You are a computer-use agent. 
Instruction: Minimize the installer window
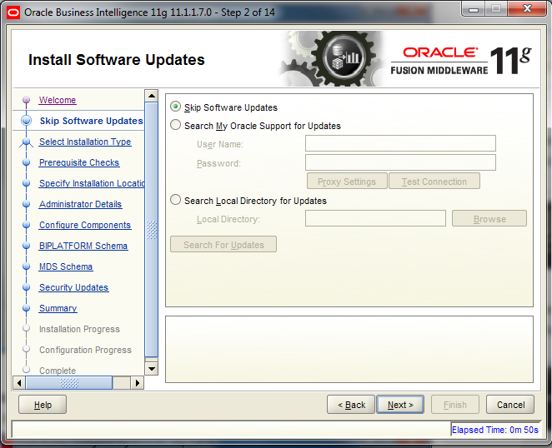click(x=474, y=9)
